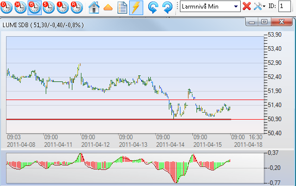The image size is (296, 186).
Task: Click the -0,77 indicator axis label
Action: (274, 183)
